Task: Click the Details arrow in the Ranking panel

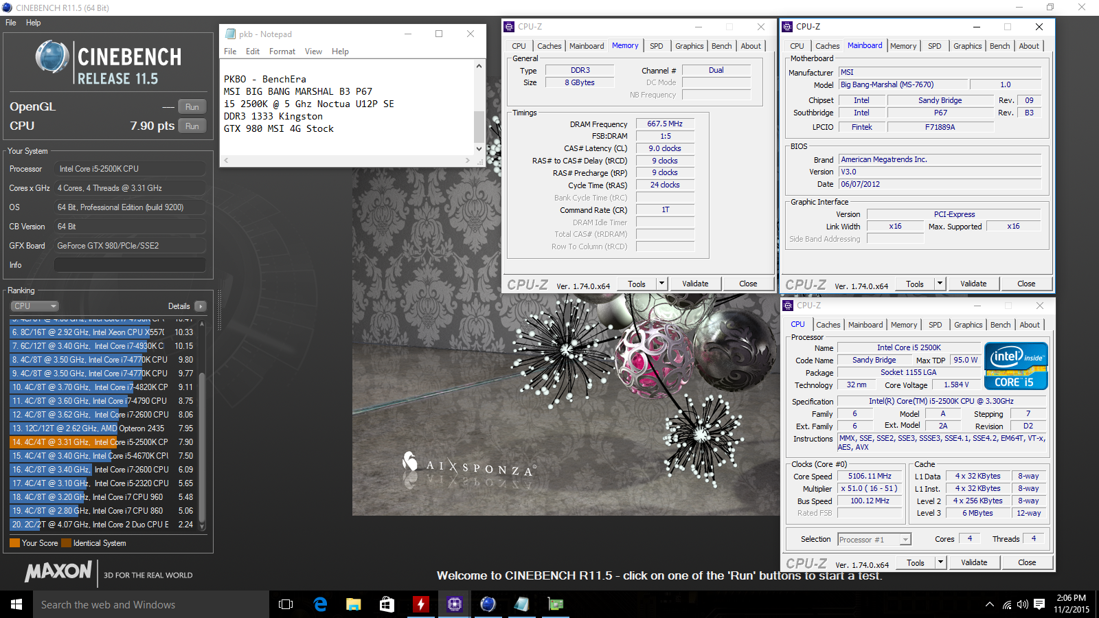Action: (x=200, y=306)
